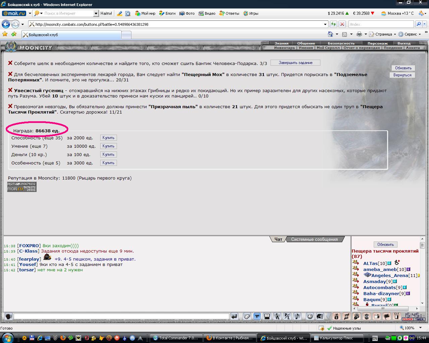Click IE back navigation button

pos(6,24)
